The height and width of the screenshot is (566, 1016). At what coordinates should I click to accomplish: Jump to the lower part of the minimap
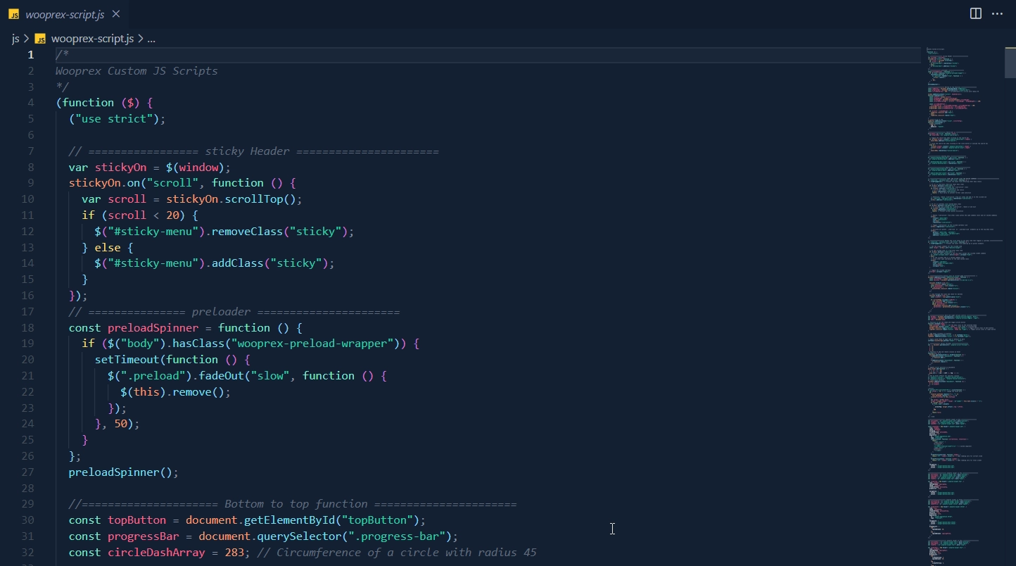click(965, 493)
